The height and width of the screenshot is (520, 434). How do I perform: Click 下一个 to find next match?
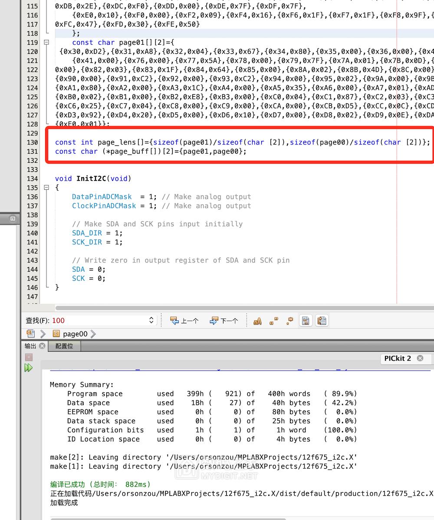224,321
